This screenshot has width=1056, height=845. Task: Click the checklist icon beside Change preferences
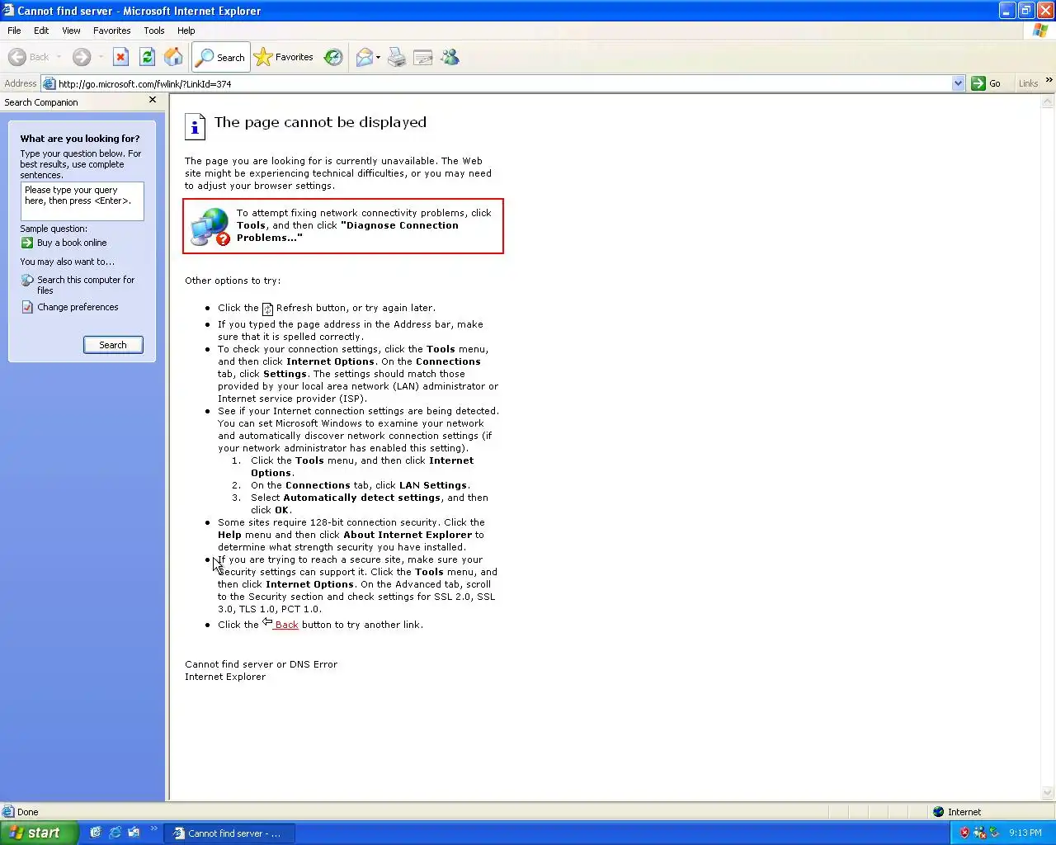(27, 307)
